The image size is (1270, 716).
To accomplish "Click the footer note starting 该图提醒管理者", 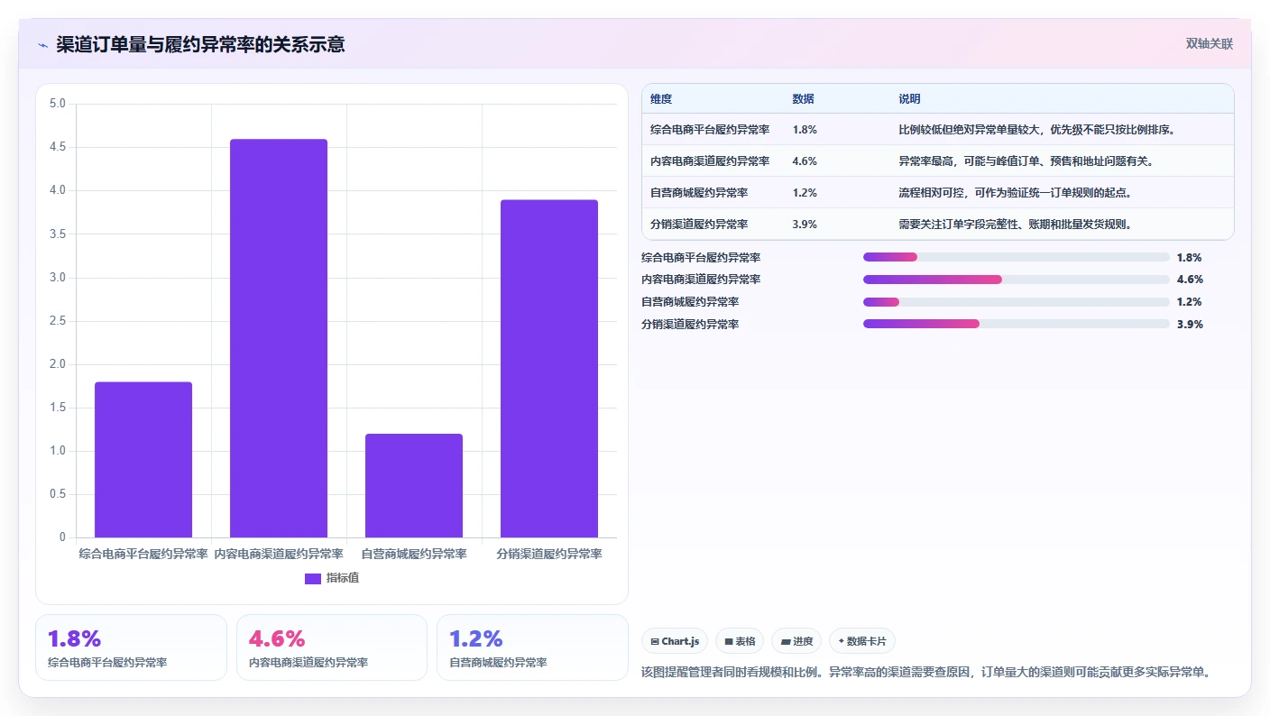I will (925, 672).
